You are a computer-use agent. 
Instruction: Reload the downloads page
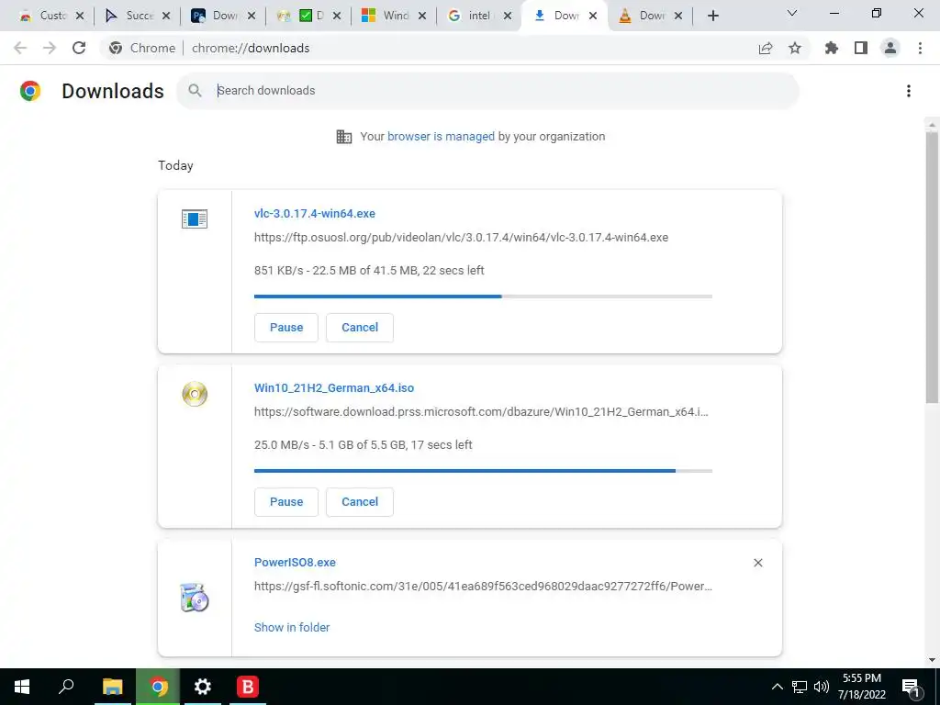[x=79, y=48]
